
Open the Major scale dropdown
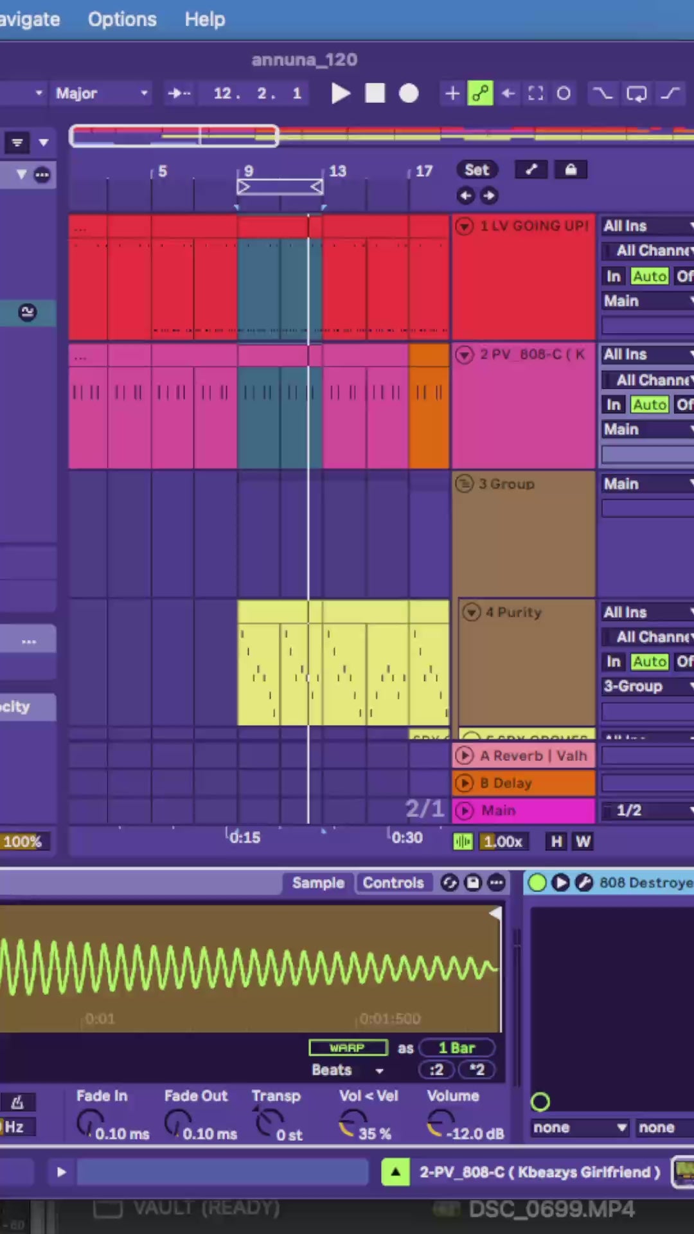[x=102, y=94]
